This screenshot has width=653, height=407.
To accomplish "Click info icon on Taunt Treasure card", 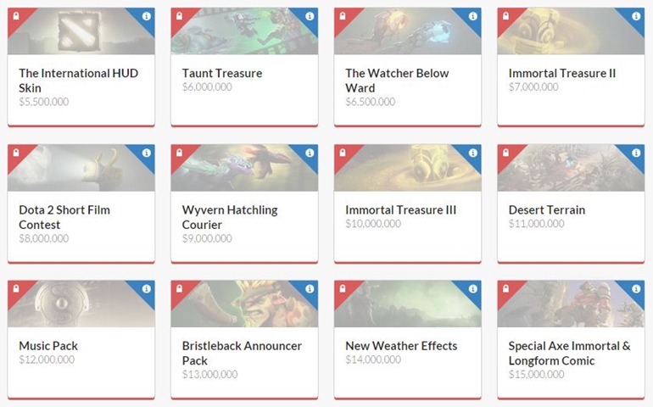I will point(310,16).
